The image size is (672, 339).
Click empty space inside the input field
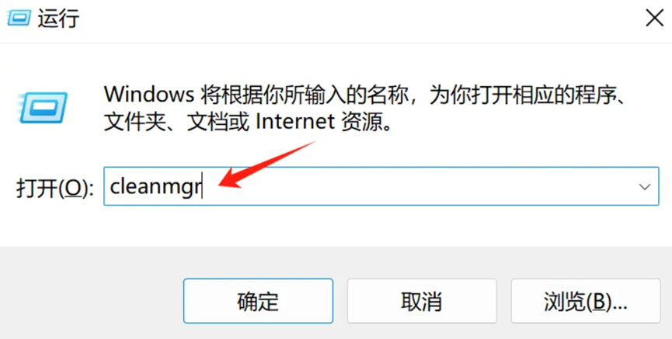point(429,187)
